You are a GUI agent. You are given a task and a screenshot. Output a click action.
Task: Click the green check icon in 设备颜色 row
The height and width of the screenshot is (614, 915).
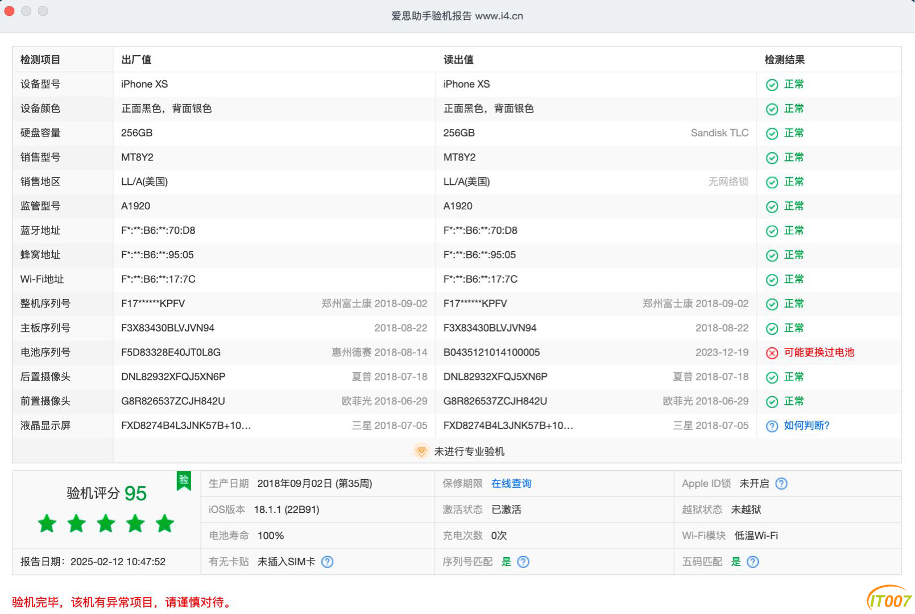click(772, 109)
